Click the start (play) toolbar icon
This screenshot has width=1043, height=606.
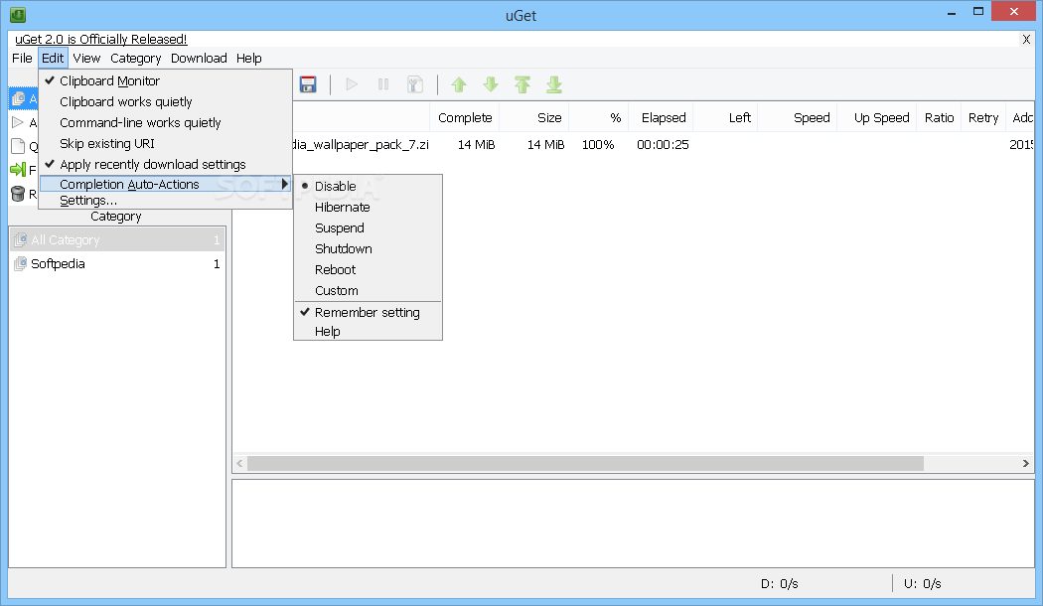tap(352, 84)
